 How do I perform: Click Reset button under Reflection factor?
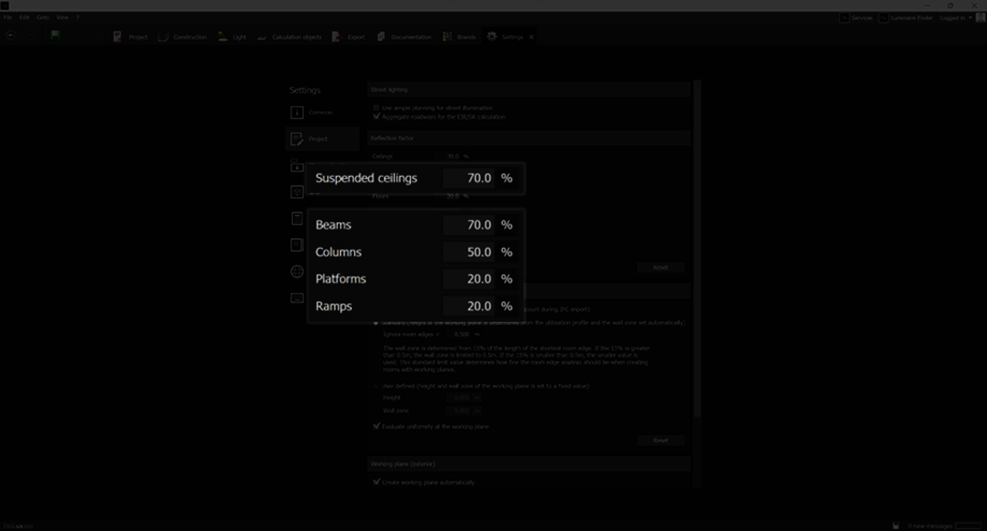[x=660, y=267]
